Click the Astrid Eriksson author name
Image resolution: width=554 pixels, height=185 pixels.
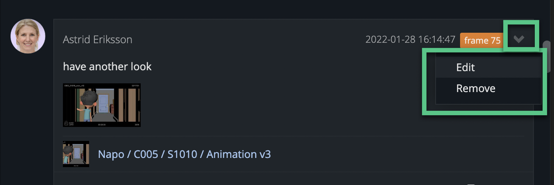coord(97,40)
